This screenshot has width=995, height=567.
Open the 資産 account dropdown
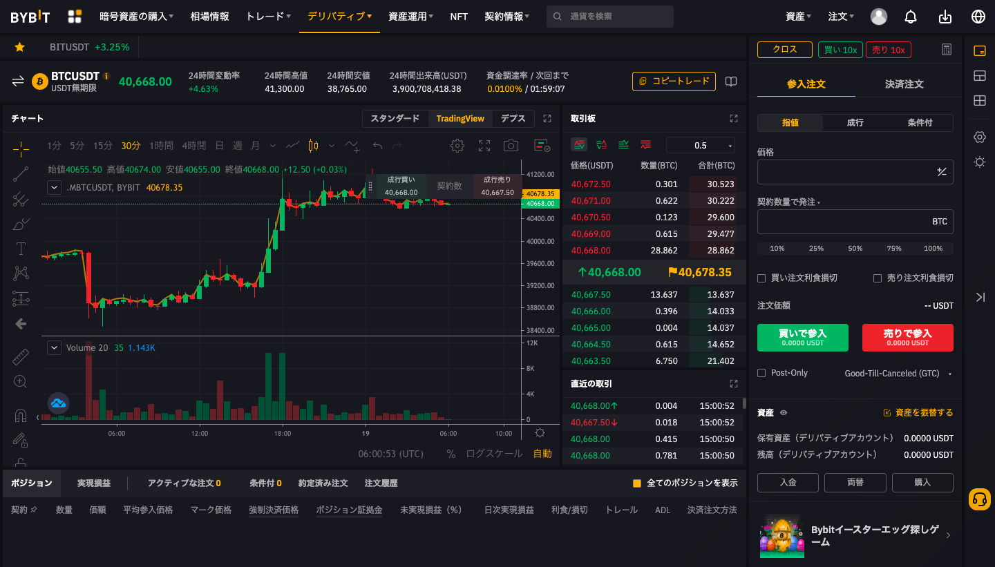[x=798, y=17]
